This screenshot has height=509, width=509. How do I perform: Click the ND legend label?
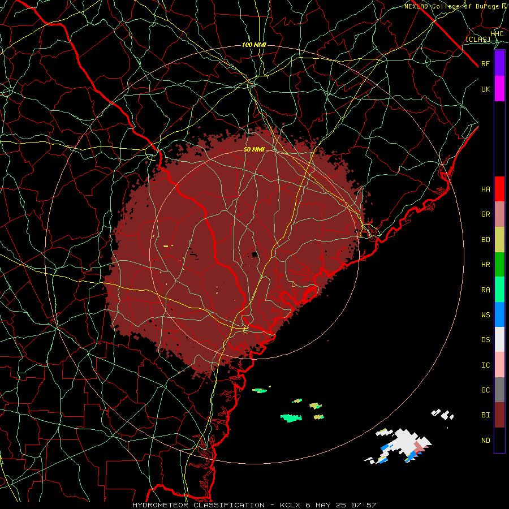click(485, 441)
